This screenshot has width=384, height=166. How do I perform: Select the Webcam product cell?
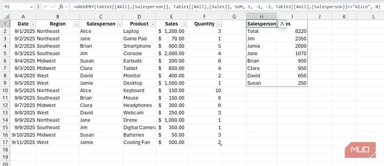(x=139, y=113)
